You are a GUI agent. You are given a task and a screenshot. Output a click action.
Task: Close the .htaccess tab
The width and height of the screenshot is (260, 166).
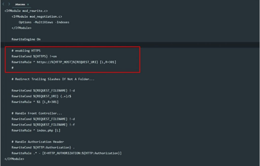[x=27, y=5]
